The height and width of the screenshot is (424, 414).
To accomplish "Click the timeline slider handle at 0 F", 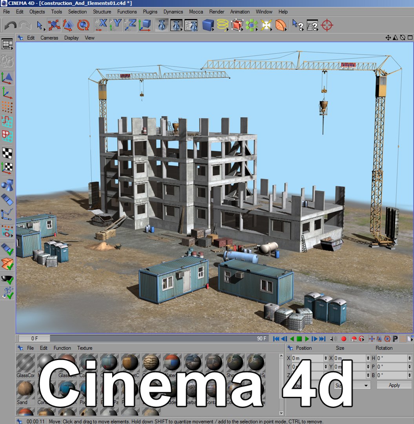I will (34, 338).
